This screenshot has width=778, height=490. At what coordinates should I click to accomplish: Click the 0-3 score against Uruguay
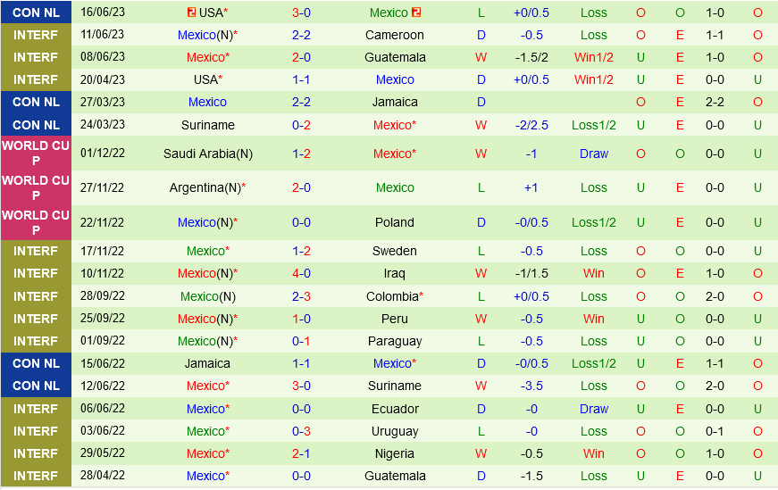pos(301,431)
